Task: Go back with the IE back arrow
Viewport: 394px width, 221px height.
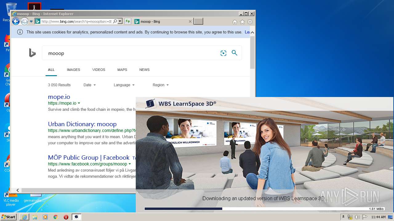Action: (x=16, y=21)
